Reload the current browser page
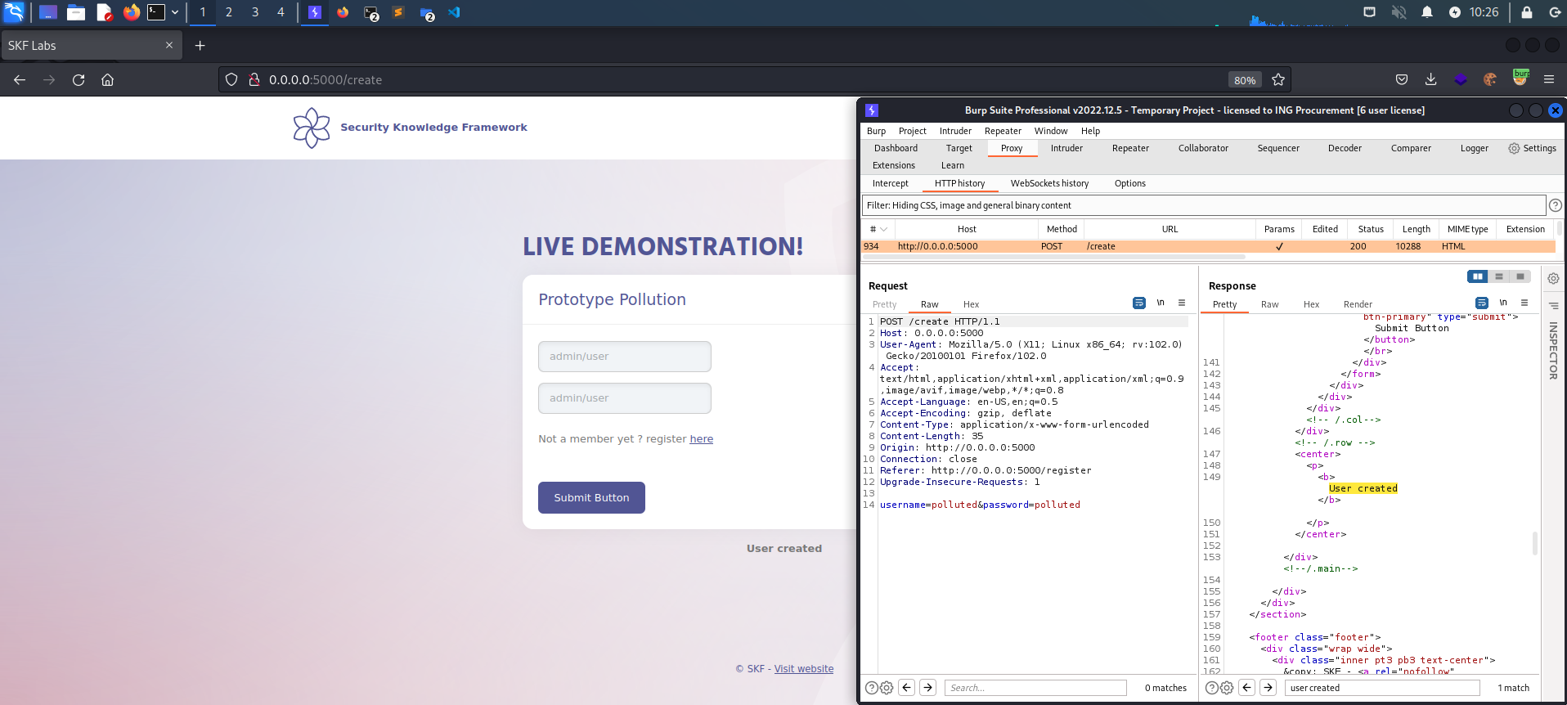Screen dimensions: 1567x705 pos(79,79)
